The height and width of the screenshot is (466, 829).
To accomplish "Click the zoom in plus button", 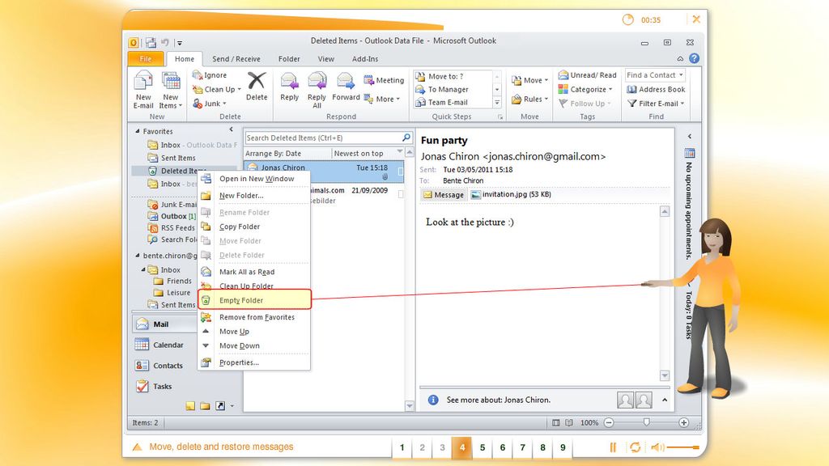I will (x=683, y=422).
